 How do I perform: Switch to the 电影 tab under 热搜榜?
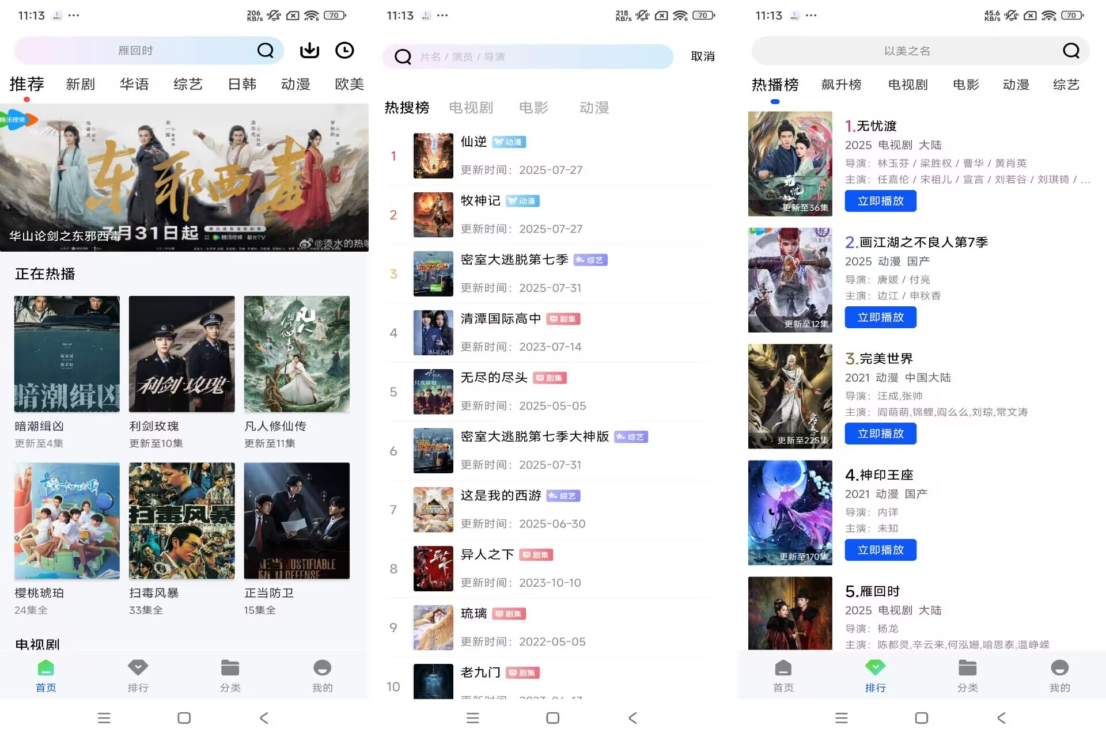pos(533,108)
